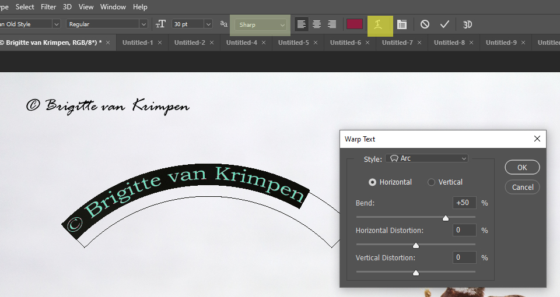The width and height of the screenshot is (560, 297).
Task: Open the Sharp anti-aliasing dropdown
Action: tap(262, 25)
